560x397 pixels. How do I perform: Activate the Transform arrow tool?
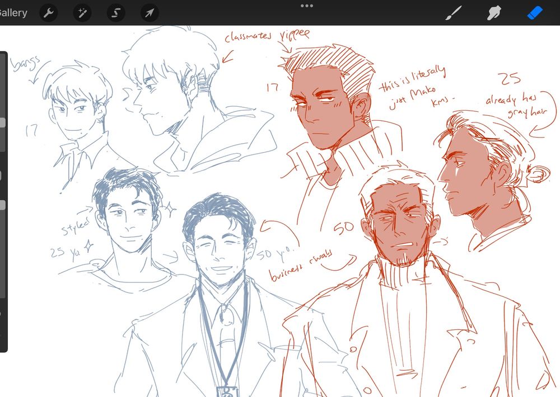coord(150,13)
